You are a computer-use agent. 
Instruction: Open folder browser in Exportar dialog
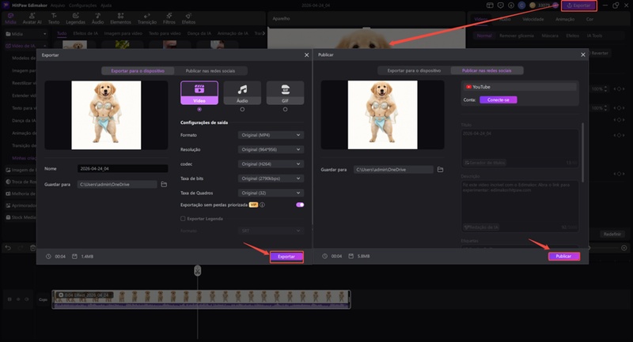click(x=164, y=184)
